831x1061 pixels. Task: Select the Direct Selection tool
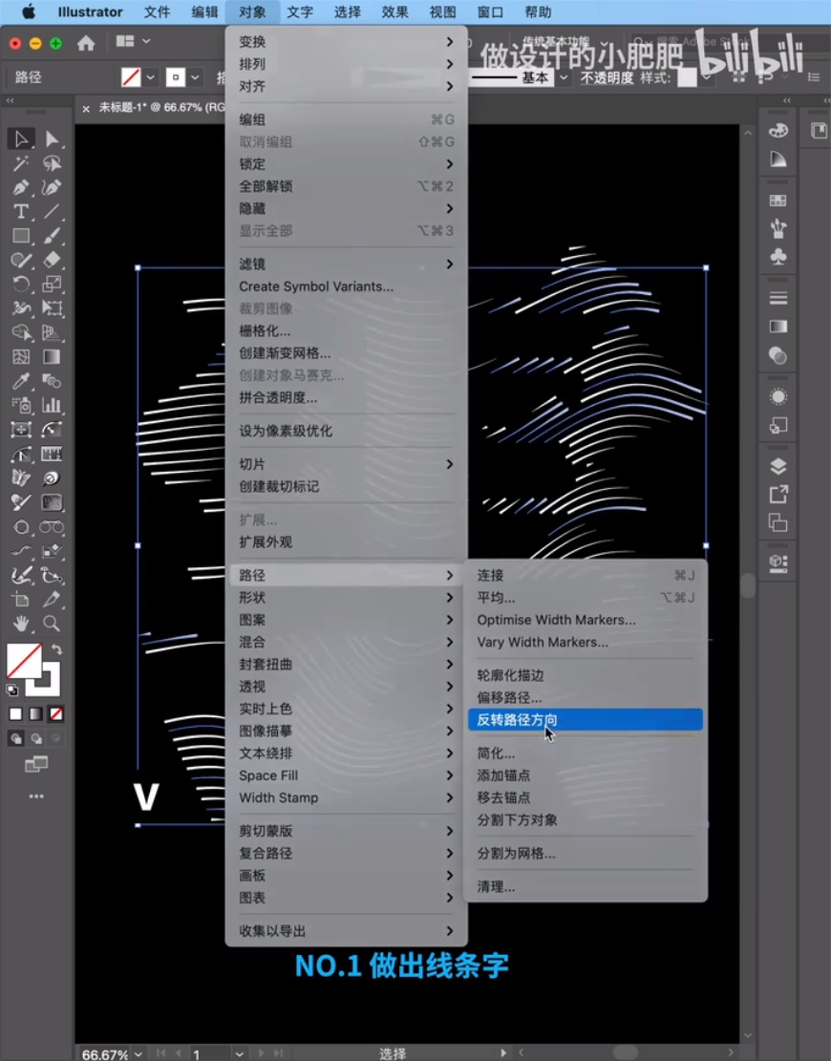(52, 138)
